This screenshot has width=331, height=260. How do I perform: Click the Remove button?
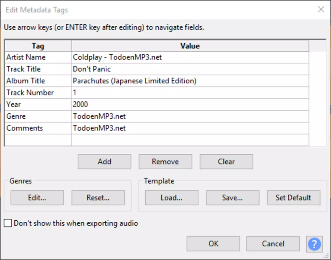(165, 162)
